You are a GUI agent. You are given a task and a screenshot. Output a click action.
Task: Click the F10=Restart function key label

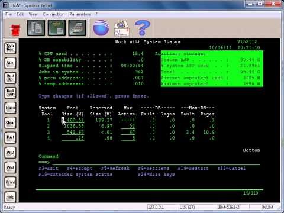click(193, 169)
